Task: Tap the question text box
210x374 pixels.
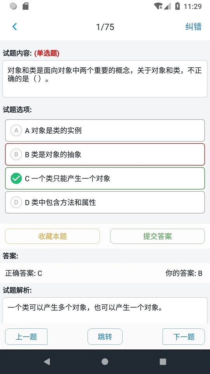Action: 105,79
